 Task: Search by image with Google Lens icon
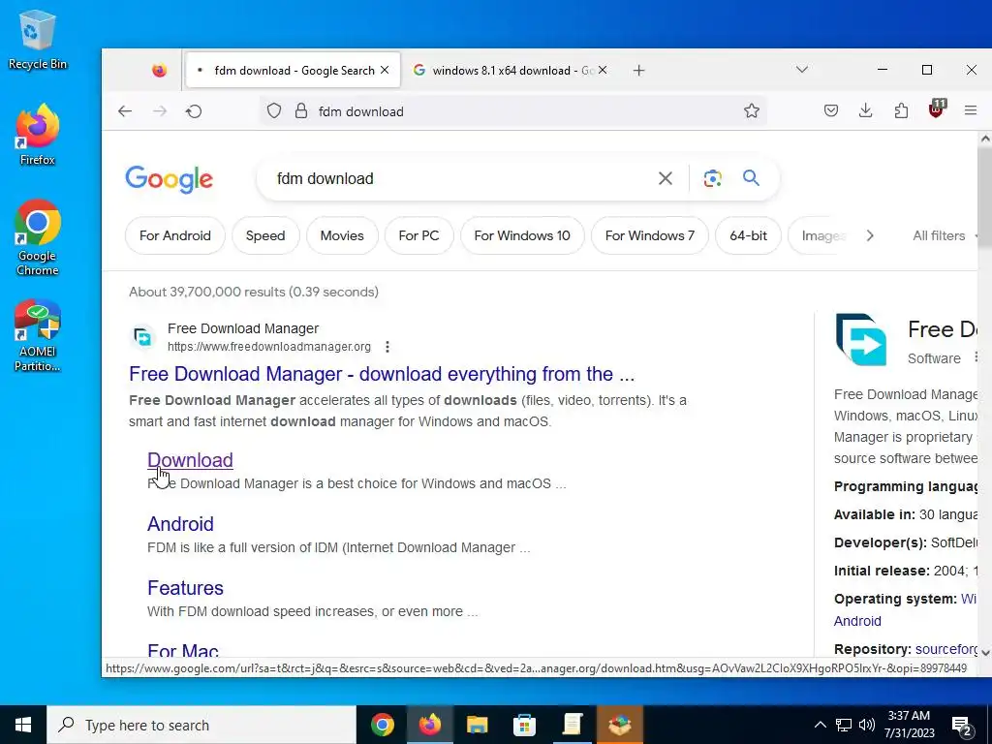712,178
